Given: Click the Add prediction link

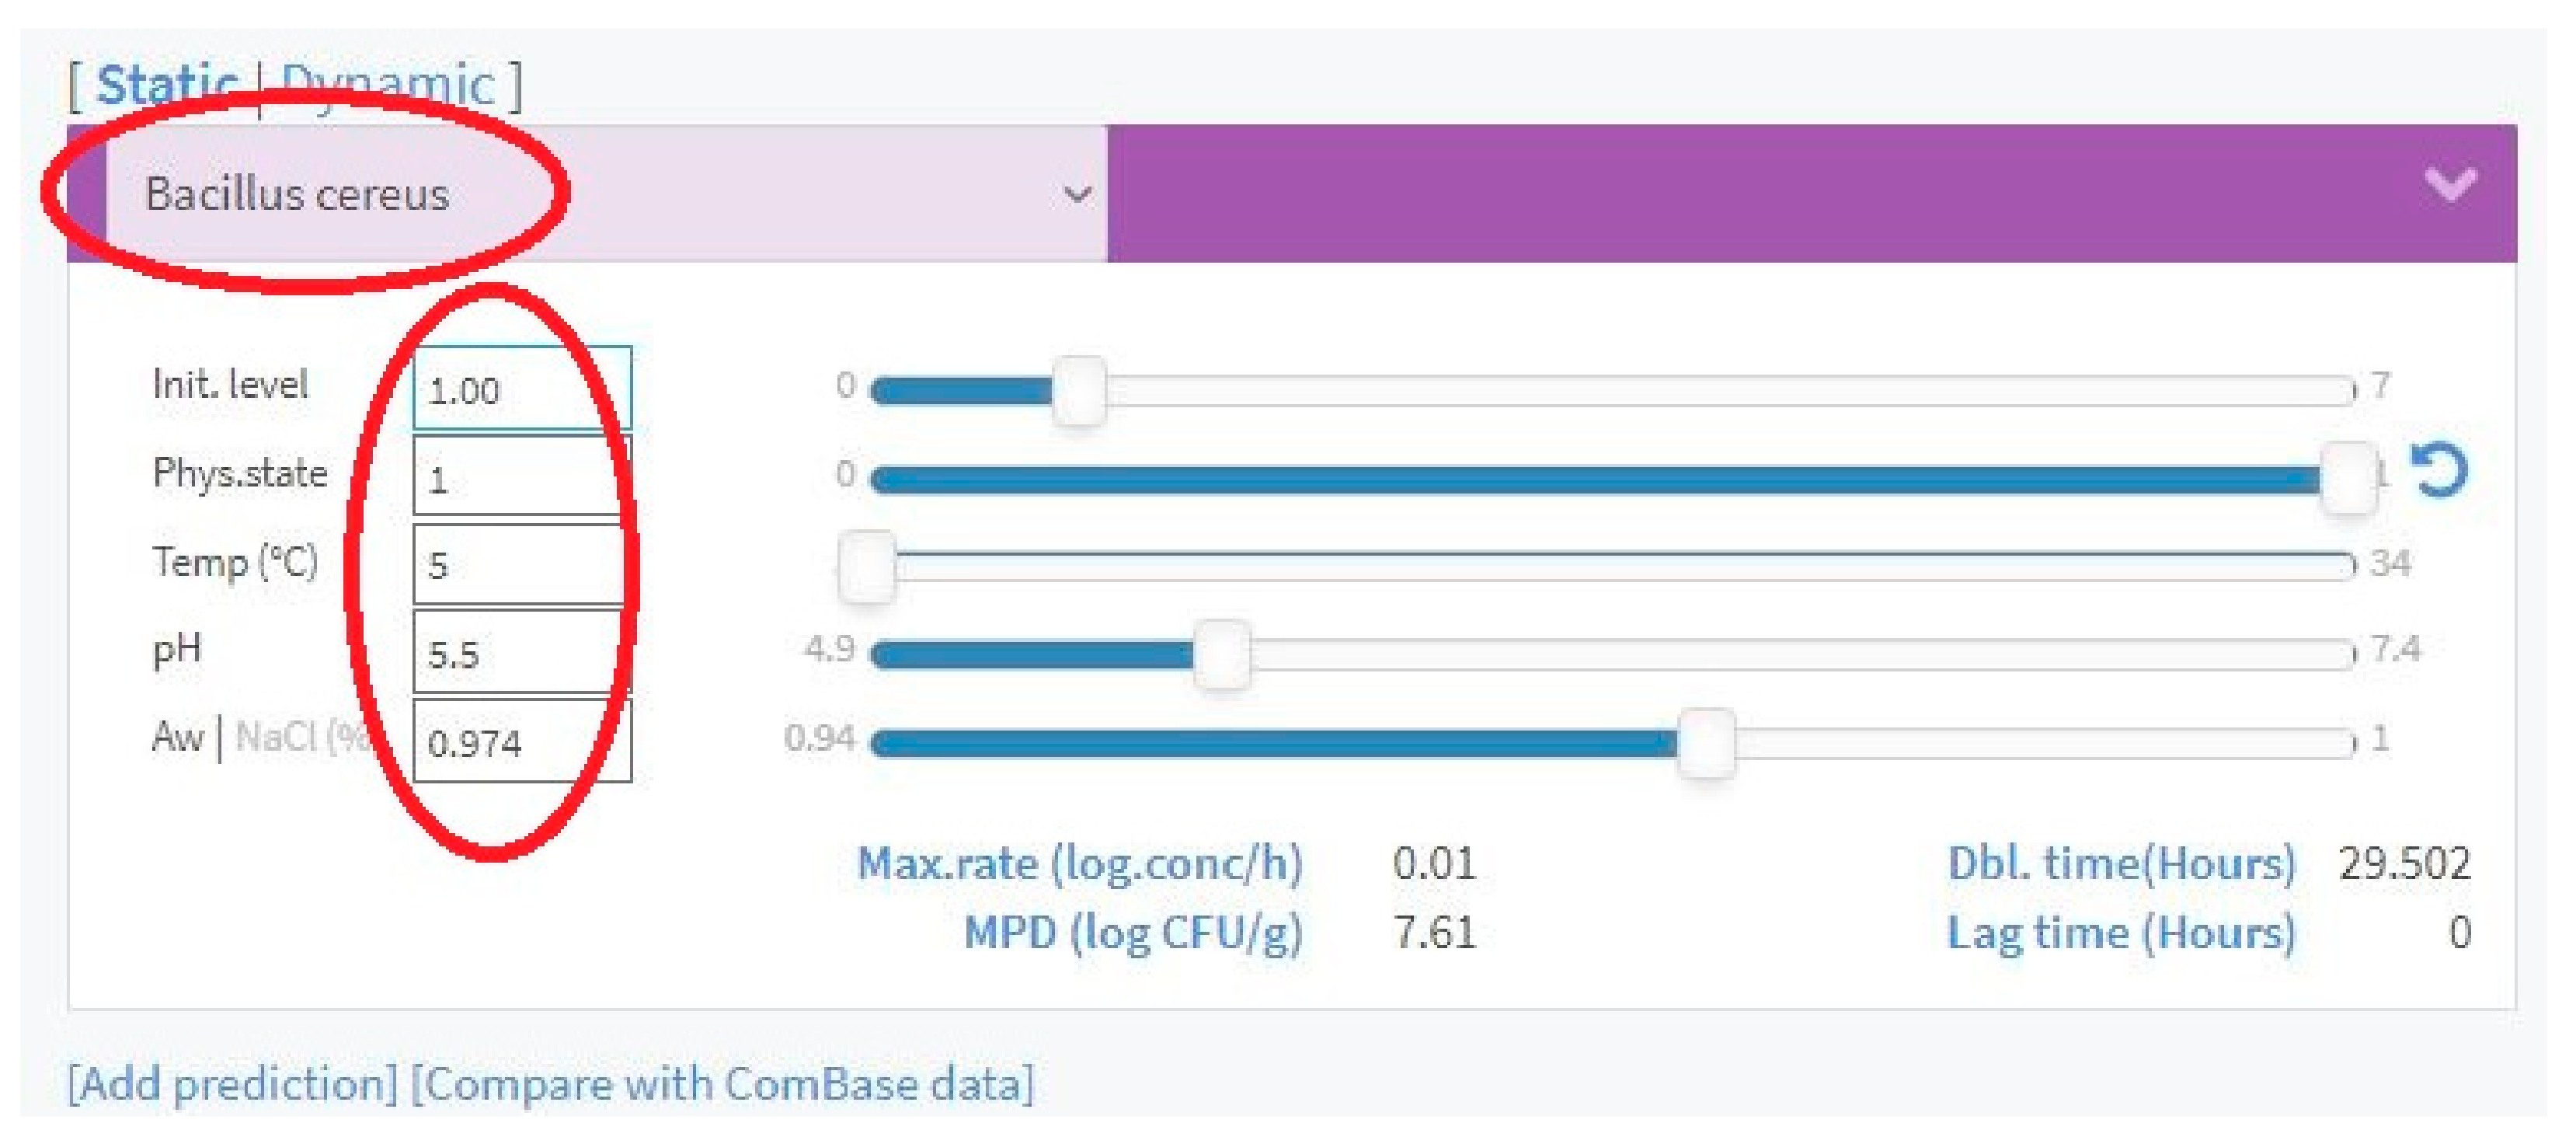Looking at the screenshot, I should (x=232, y=1084).
